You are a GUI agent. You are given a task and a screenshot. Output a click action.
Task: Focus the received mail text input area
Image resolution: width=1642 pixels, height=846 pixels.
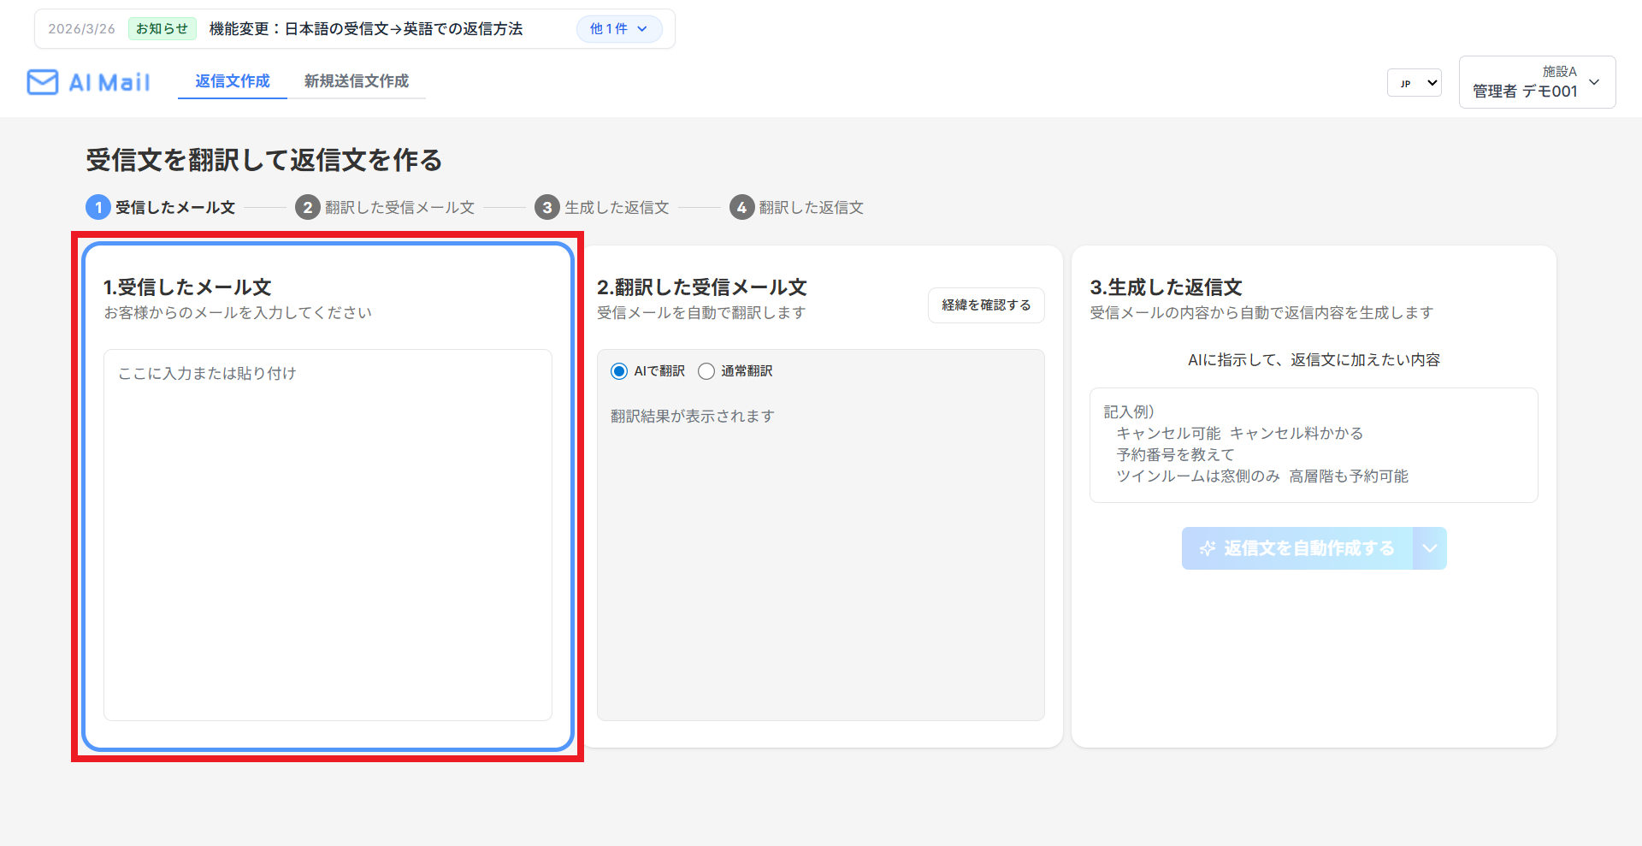coord(328,535)
